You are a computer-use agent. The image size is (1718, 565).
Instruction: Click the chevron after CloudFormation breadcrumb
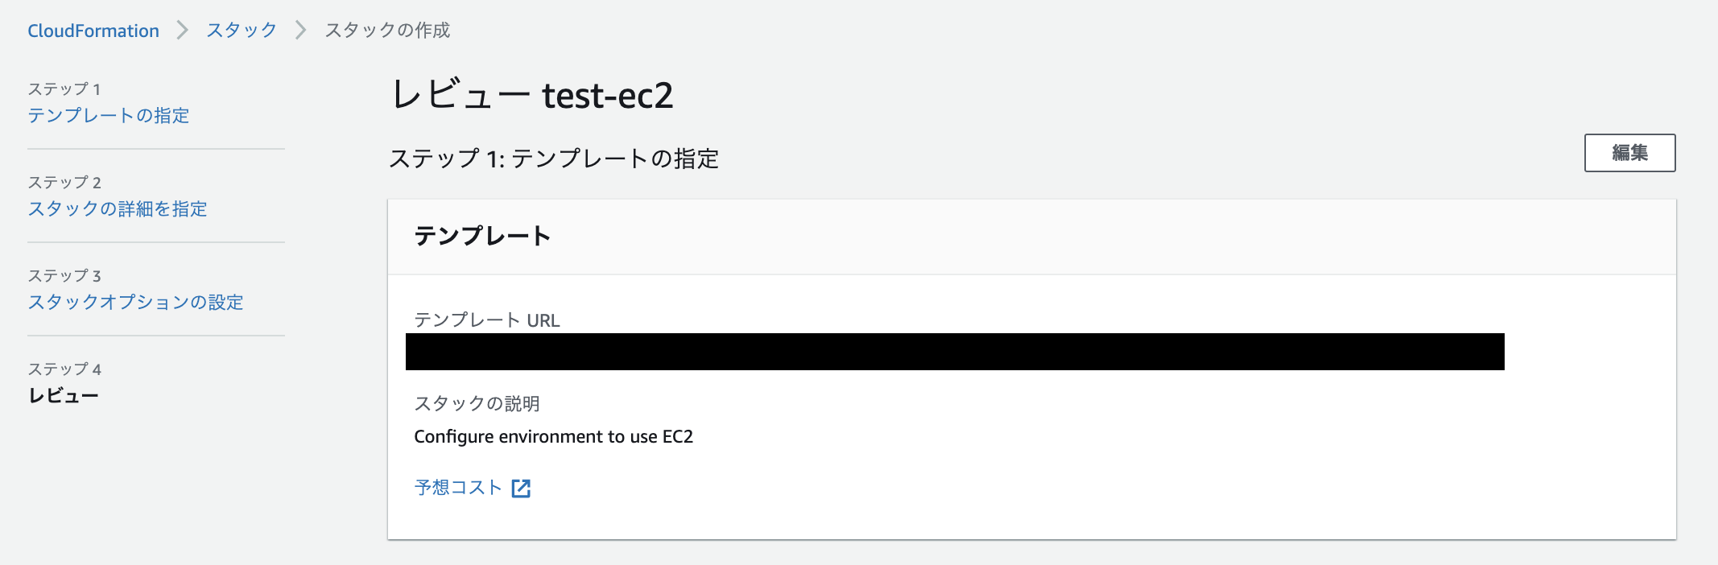click(183, 31)
